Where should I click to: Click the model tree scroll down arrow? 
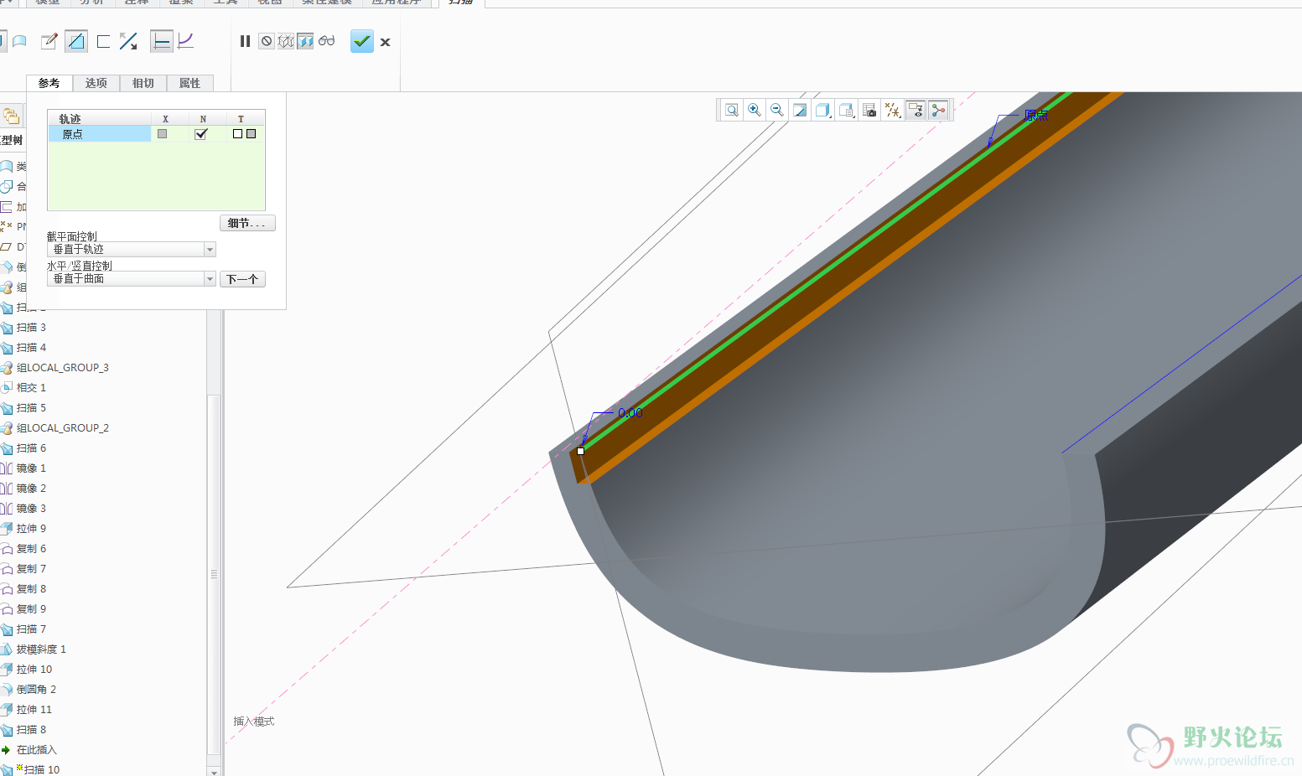pos(214,771)
